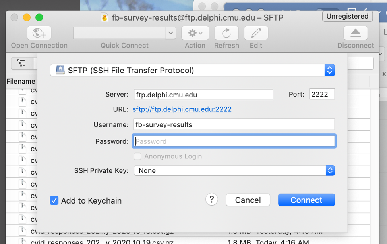Click into the Port field
387x244 pixels.
click(x=322, y=94)
